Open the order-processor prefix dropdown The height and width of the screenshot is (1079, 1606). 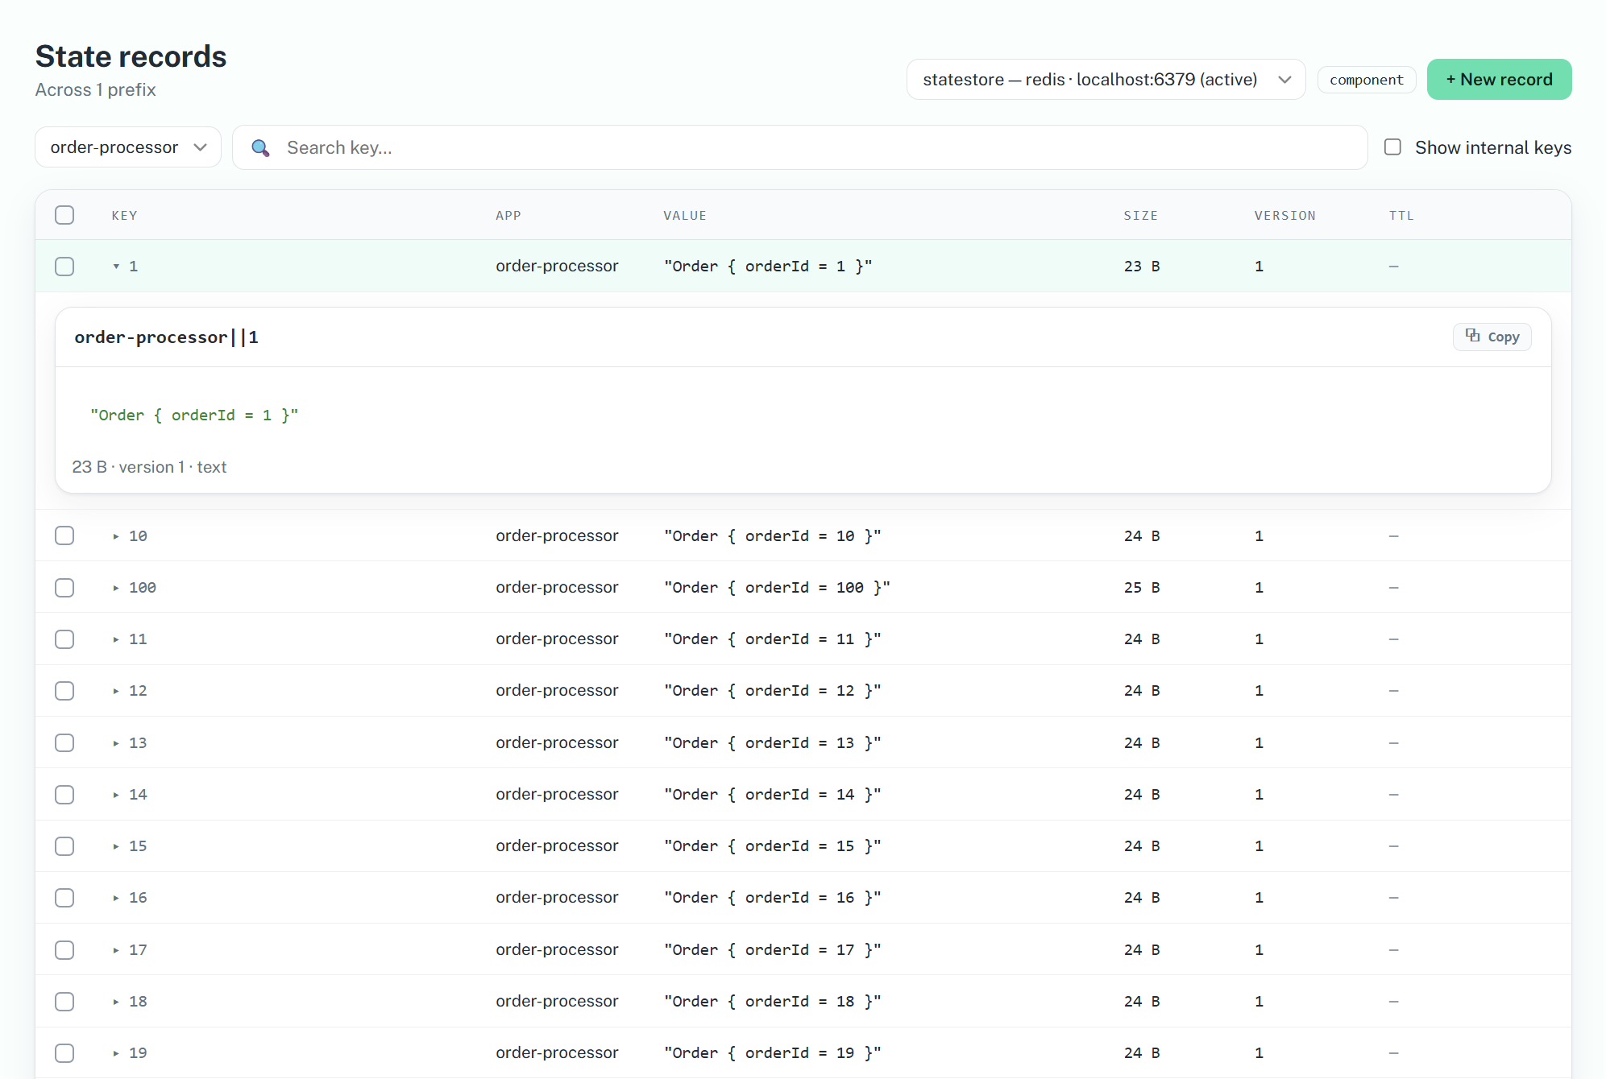pos(128,147)
